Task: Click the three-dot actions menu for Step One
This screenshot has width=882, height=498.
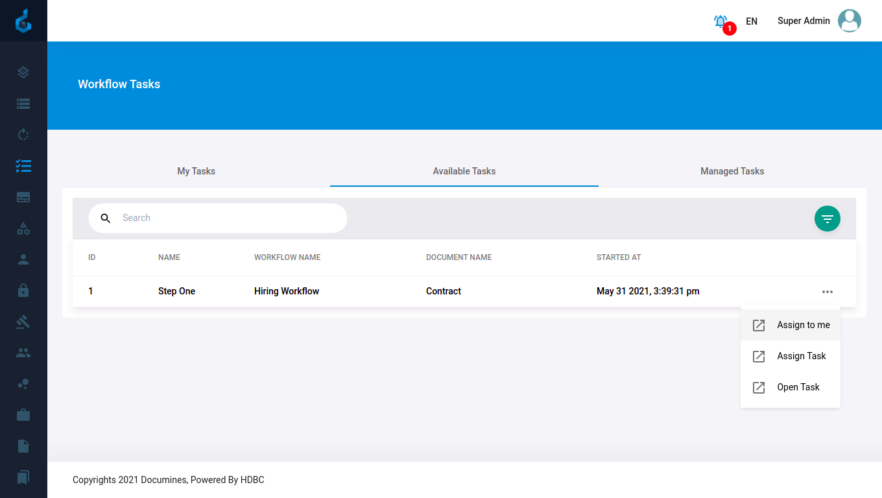Action: (827, 292)
